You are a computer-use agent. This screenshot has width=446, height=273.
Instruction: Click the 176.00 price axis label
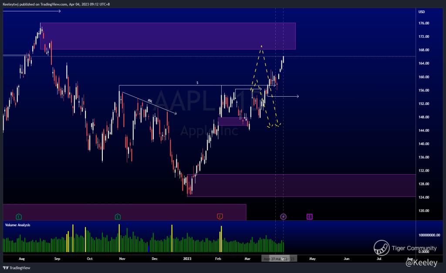pos(424,23)
